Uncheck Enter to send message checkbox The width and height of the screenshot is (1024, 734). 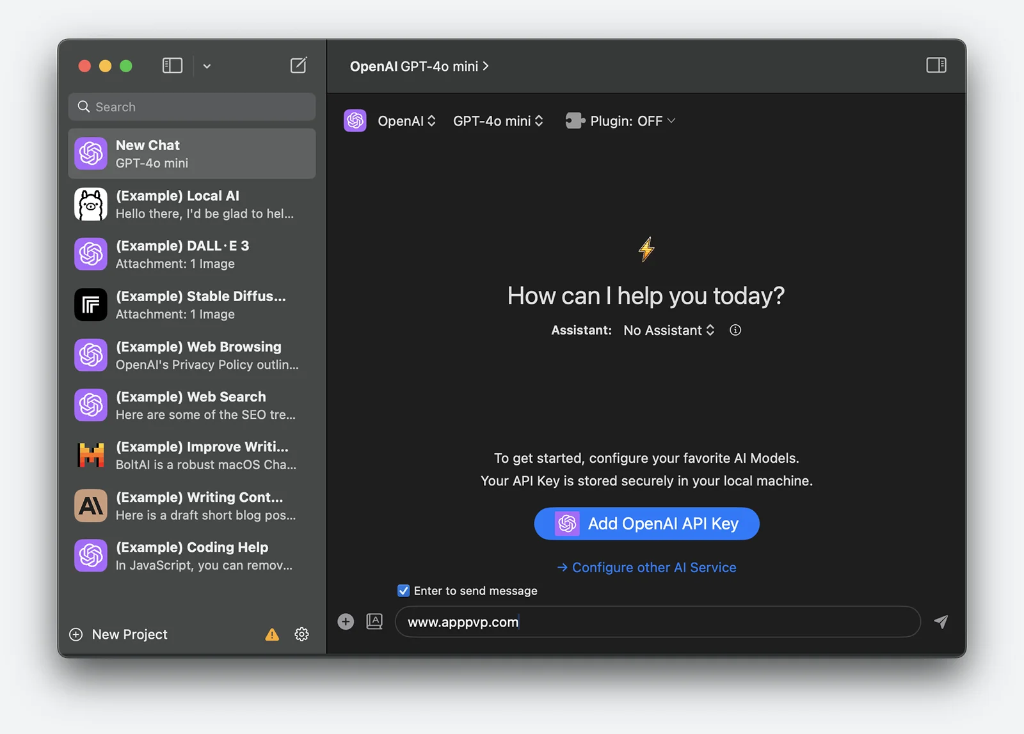pos(404,591)
